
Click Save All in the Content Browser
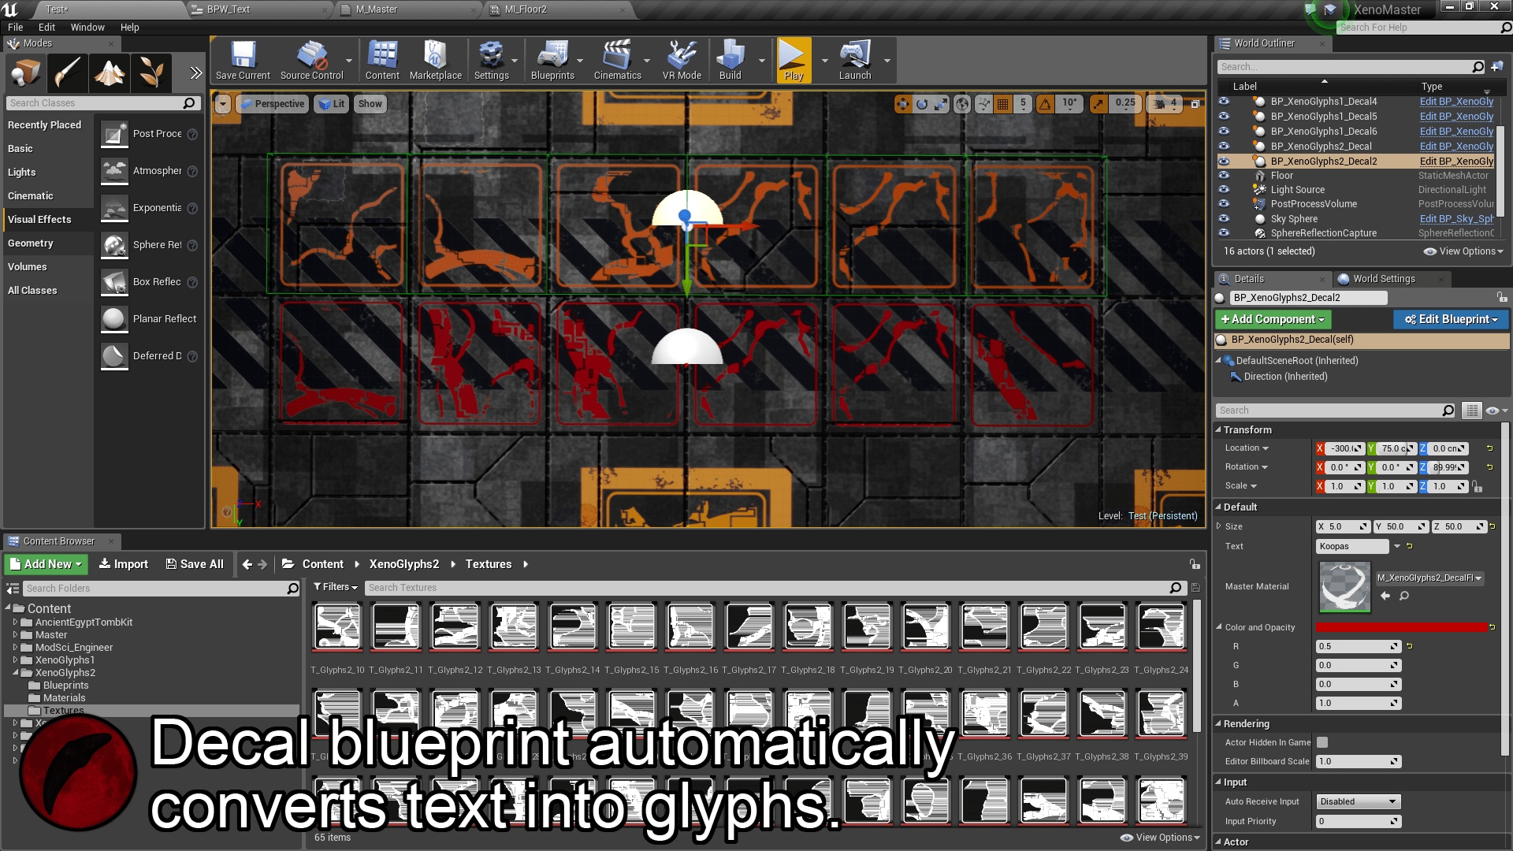click(x=195, y=563)
